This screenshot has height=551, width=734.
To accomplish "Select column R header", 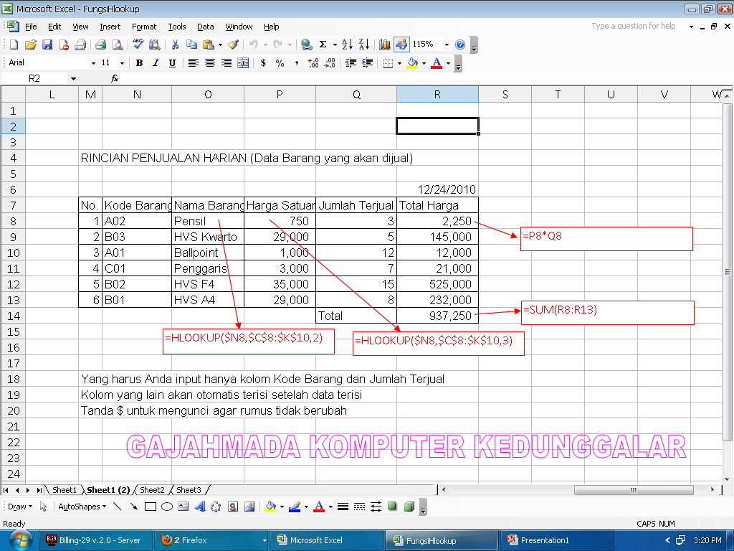I will [437, 95].
